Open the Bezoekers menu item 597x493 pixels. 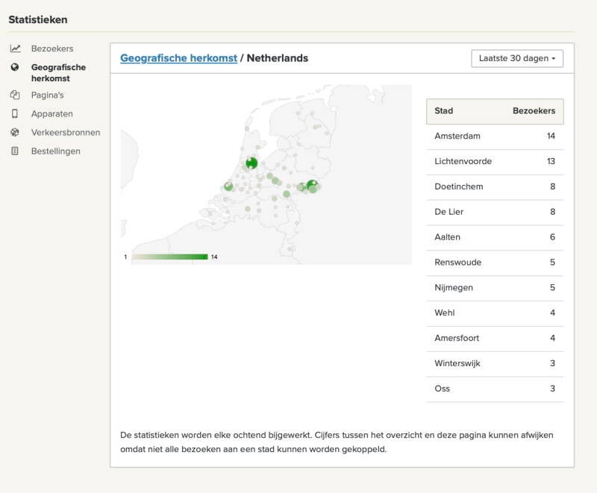pyautogui.click(x=52, y=48)
